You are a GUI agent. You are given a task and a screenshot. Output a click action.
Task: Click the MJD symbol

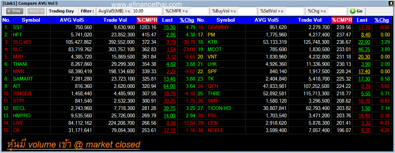[18, 57]
